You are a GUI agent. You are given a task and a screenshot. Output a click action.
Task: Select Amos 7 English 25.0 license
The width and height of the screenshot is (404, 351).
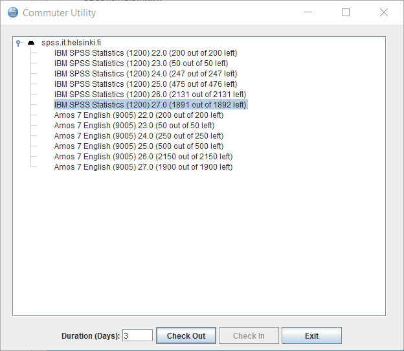tap(139, 146)
